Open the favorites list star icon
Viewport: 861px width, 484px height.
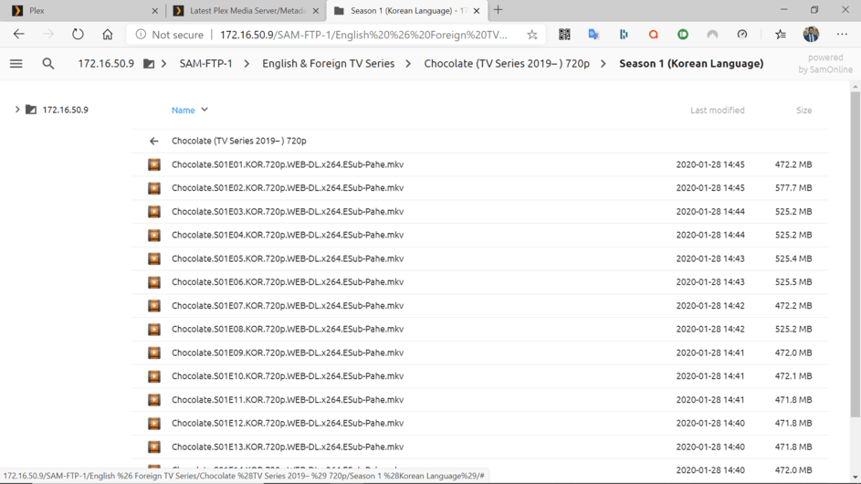tap(781, 34)
